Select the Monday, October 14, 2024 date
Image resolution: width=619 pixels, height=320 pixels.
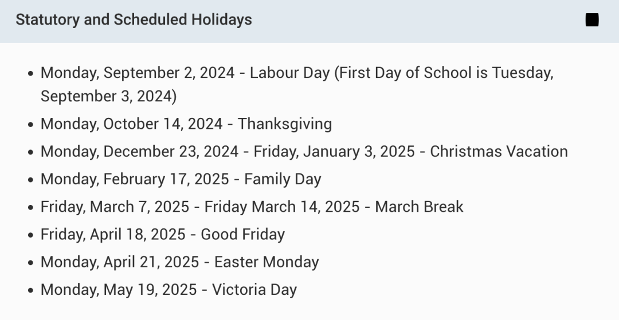[131, 124]
